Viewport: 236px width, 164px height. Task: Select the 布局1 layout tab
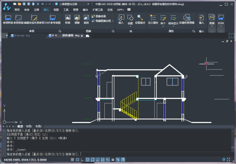tap(29, 126)
